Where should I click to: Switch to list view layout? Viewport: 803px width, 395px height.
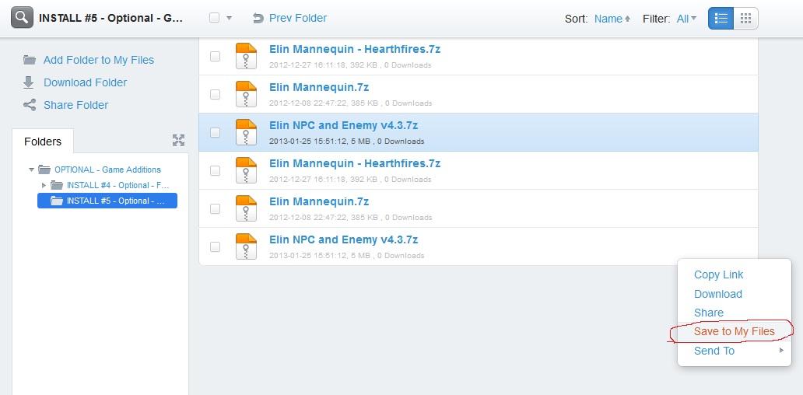(721, 19)
